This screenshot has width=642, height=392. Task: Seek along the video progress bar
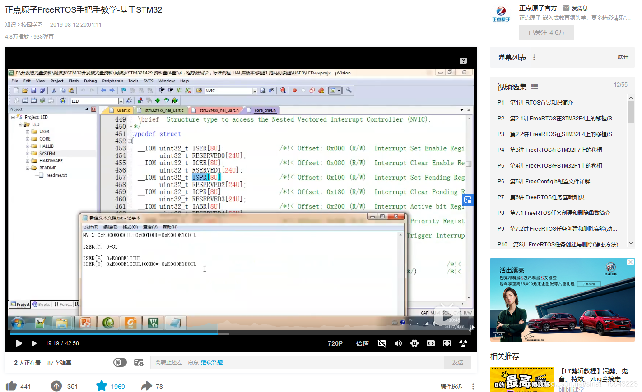(241, 334)
